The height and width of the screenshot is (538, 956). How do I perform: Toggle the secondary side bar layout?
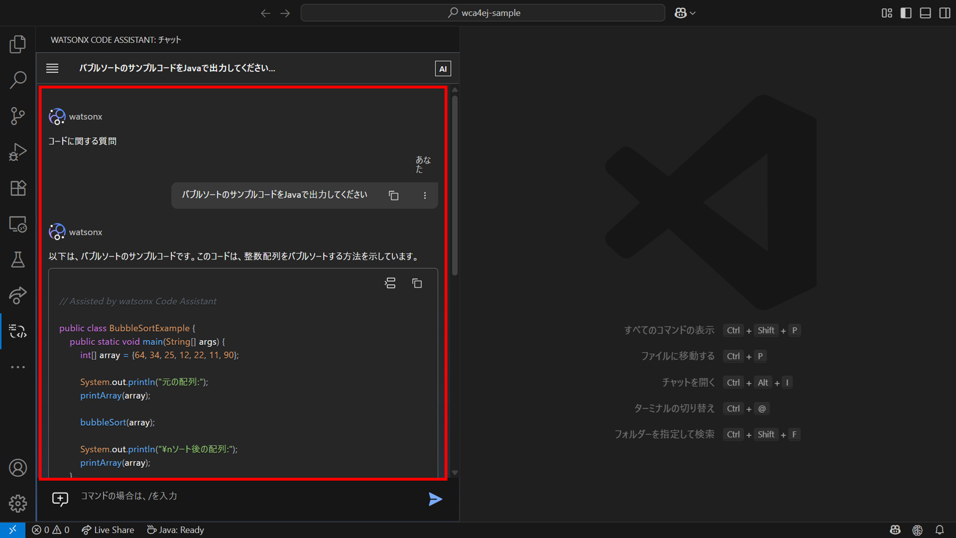click(x=945, y=13)
